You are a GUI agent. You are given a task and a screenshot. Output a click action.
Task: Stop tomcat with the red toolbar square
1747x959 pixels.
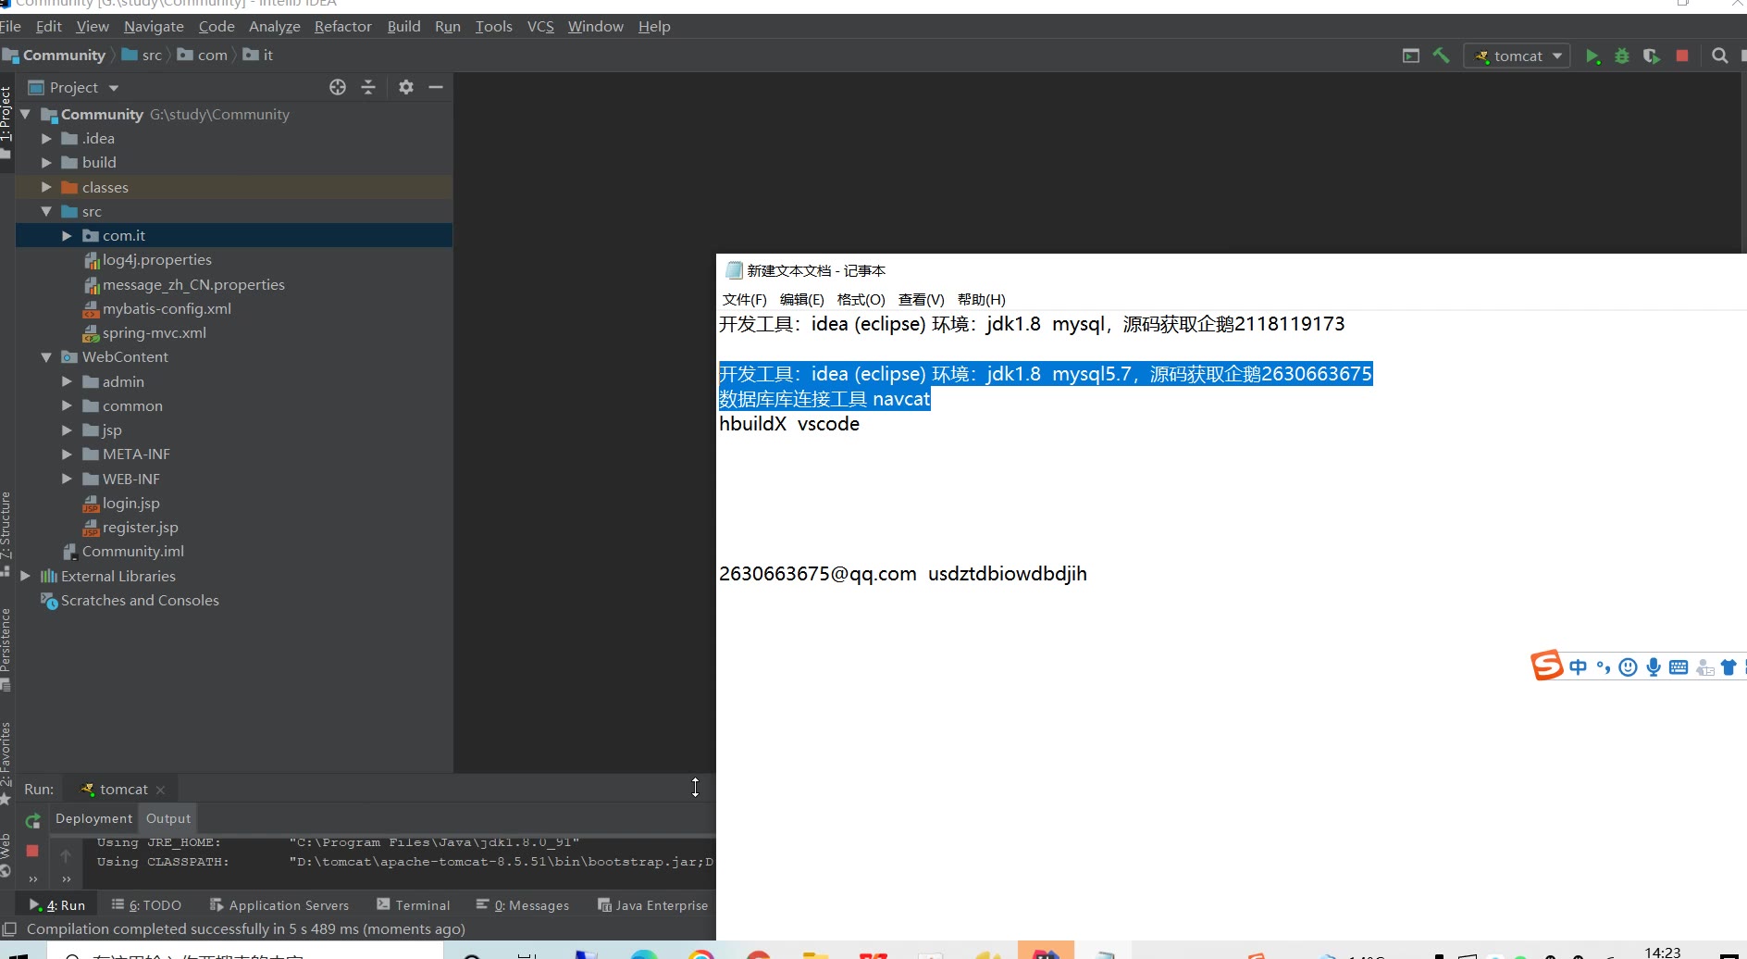pyautogui.click(x=1682, y=56)
